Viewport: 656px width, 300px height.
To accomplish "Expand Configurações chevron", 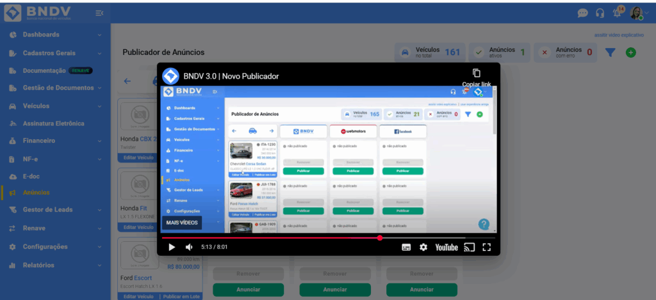I will (x=99, y=247).
